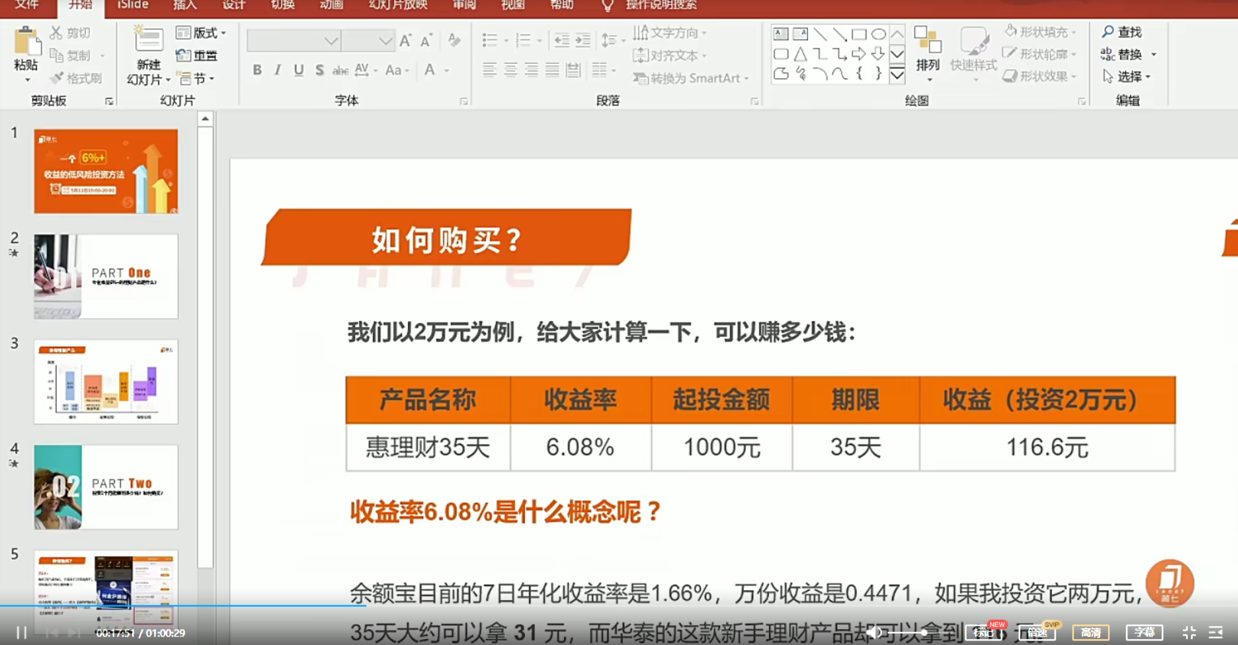Pause the video with the pause button
Screen dimensions: 1238x645
tap(21, 633)
